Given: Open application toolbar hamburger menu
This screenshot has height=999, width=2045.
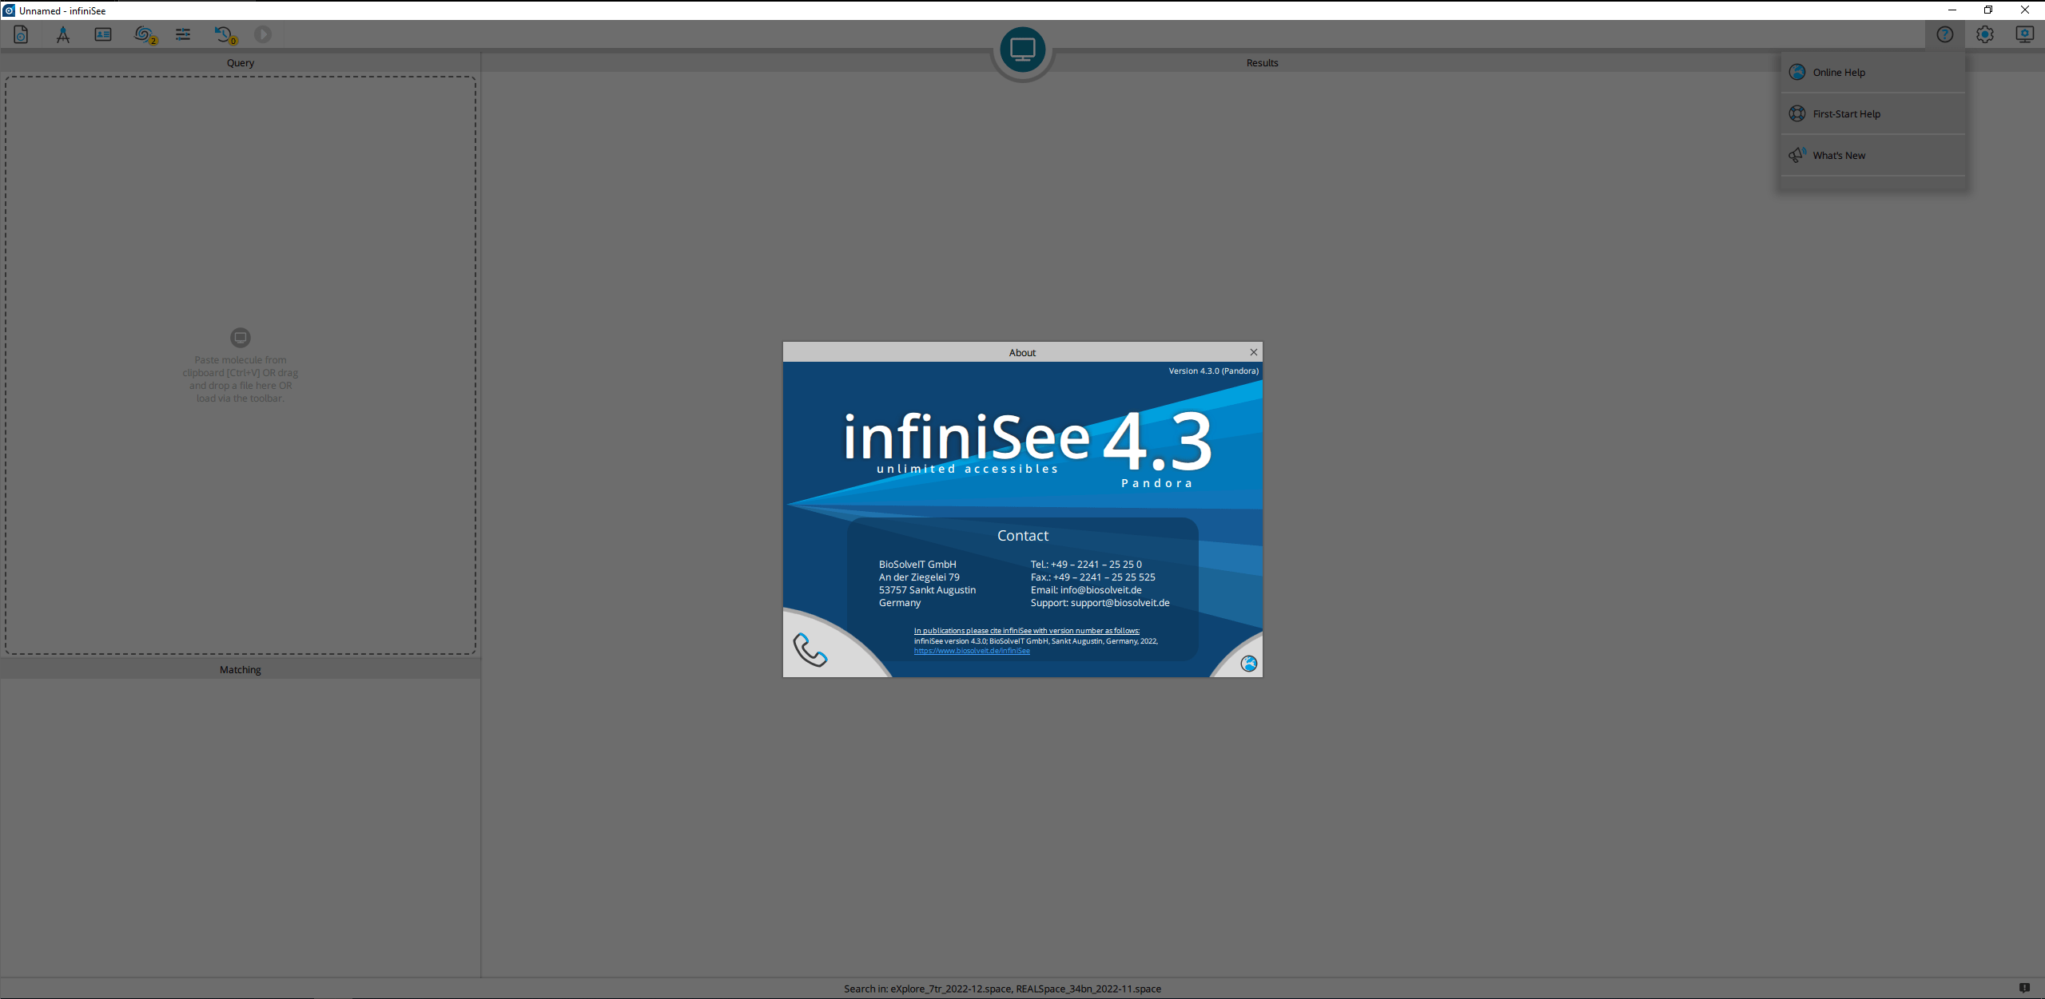Looking at the screenshot, I should pyautogui.click(x=182, y=34).
